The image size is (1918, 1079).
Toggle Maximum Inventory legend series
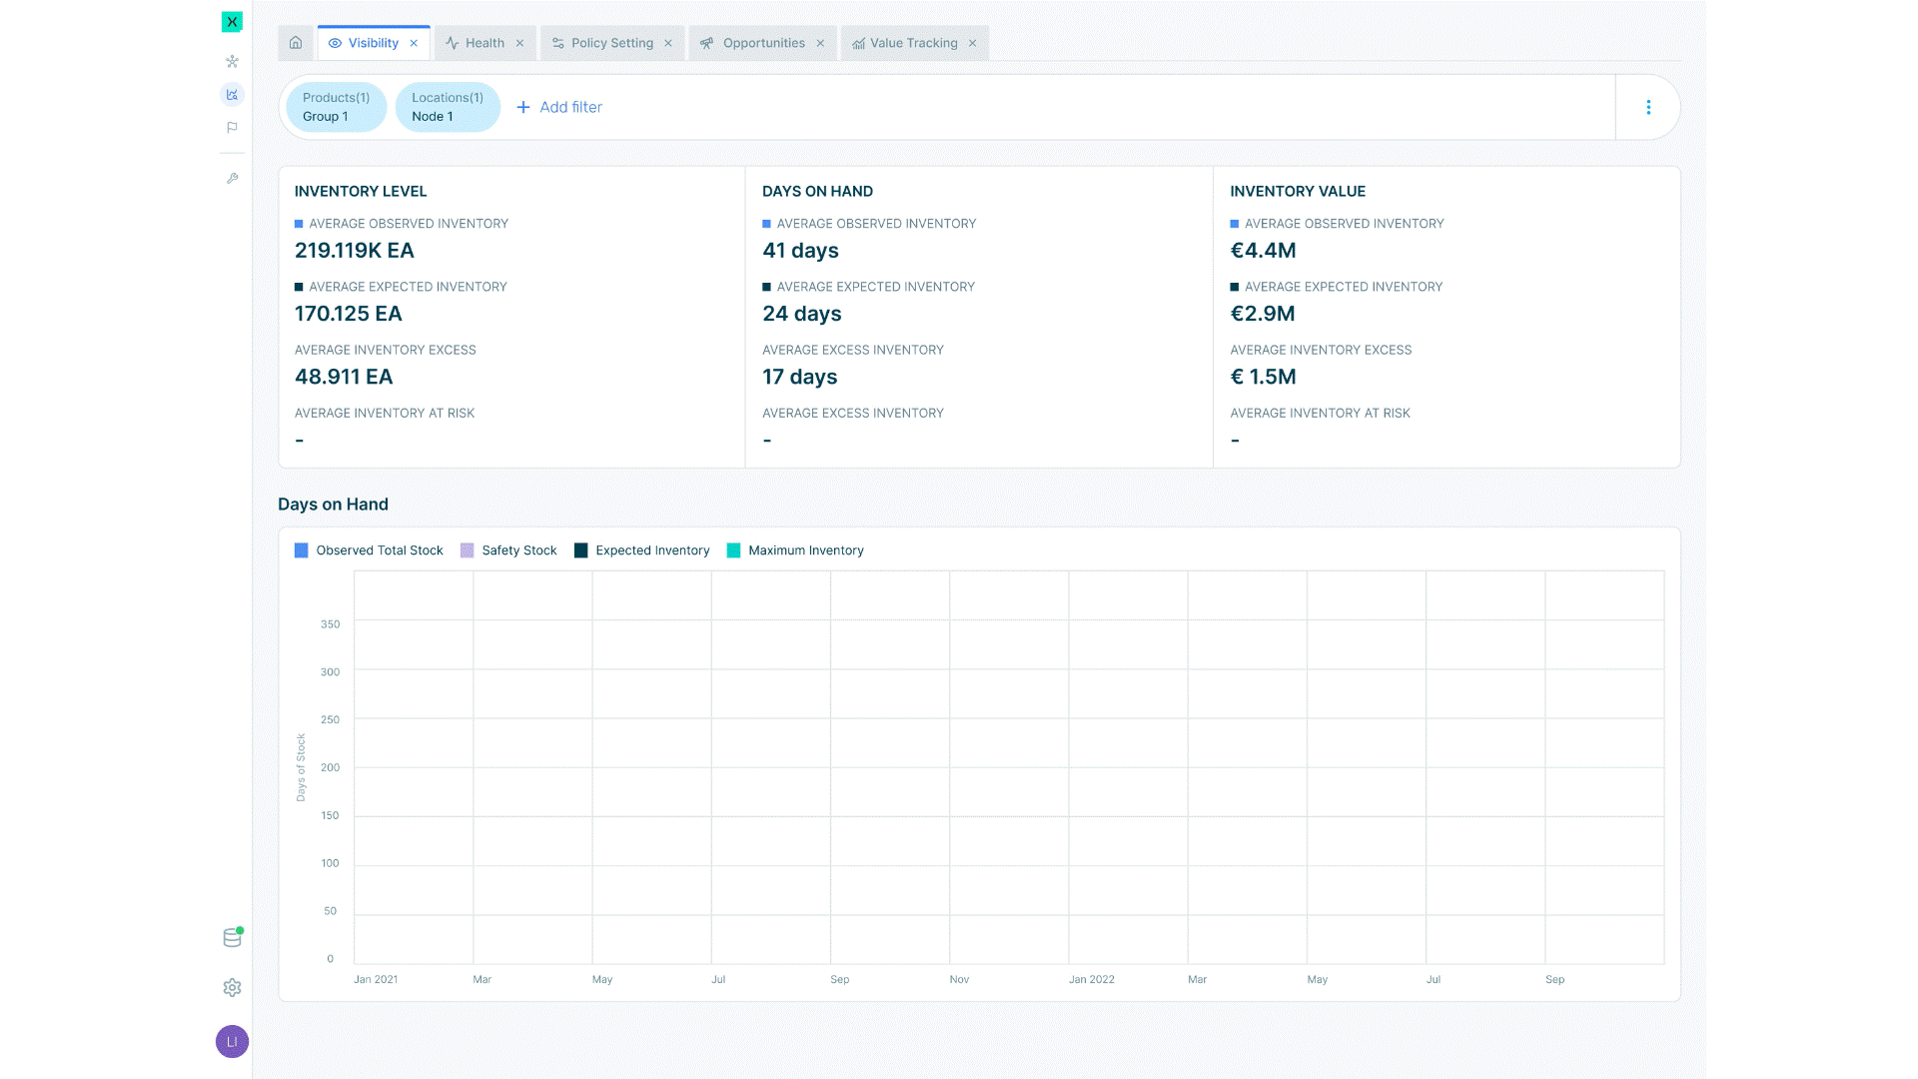tap(795, 550)
